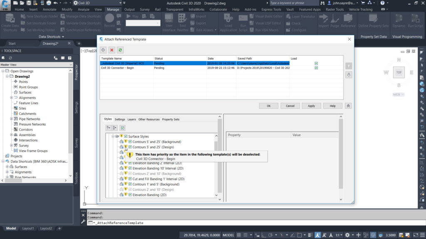Open the Other Resources tab
The width and height of the screenshot is (426, 239).
[149, 119]
